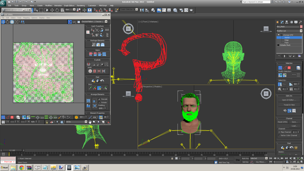Open the MAXScript menu
Image resolution: width=304 pixels, height=171 pixels.
[x=103, y=6]
